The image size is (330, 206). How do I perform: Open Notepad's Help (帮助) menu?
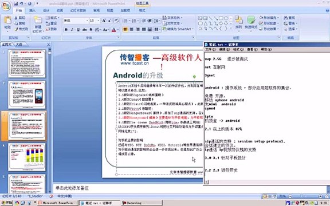pos(266,49)
